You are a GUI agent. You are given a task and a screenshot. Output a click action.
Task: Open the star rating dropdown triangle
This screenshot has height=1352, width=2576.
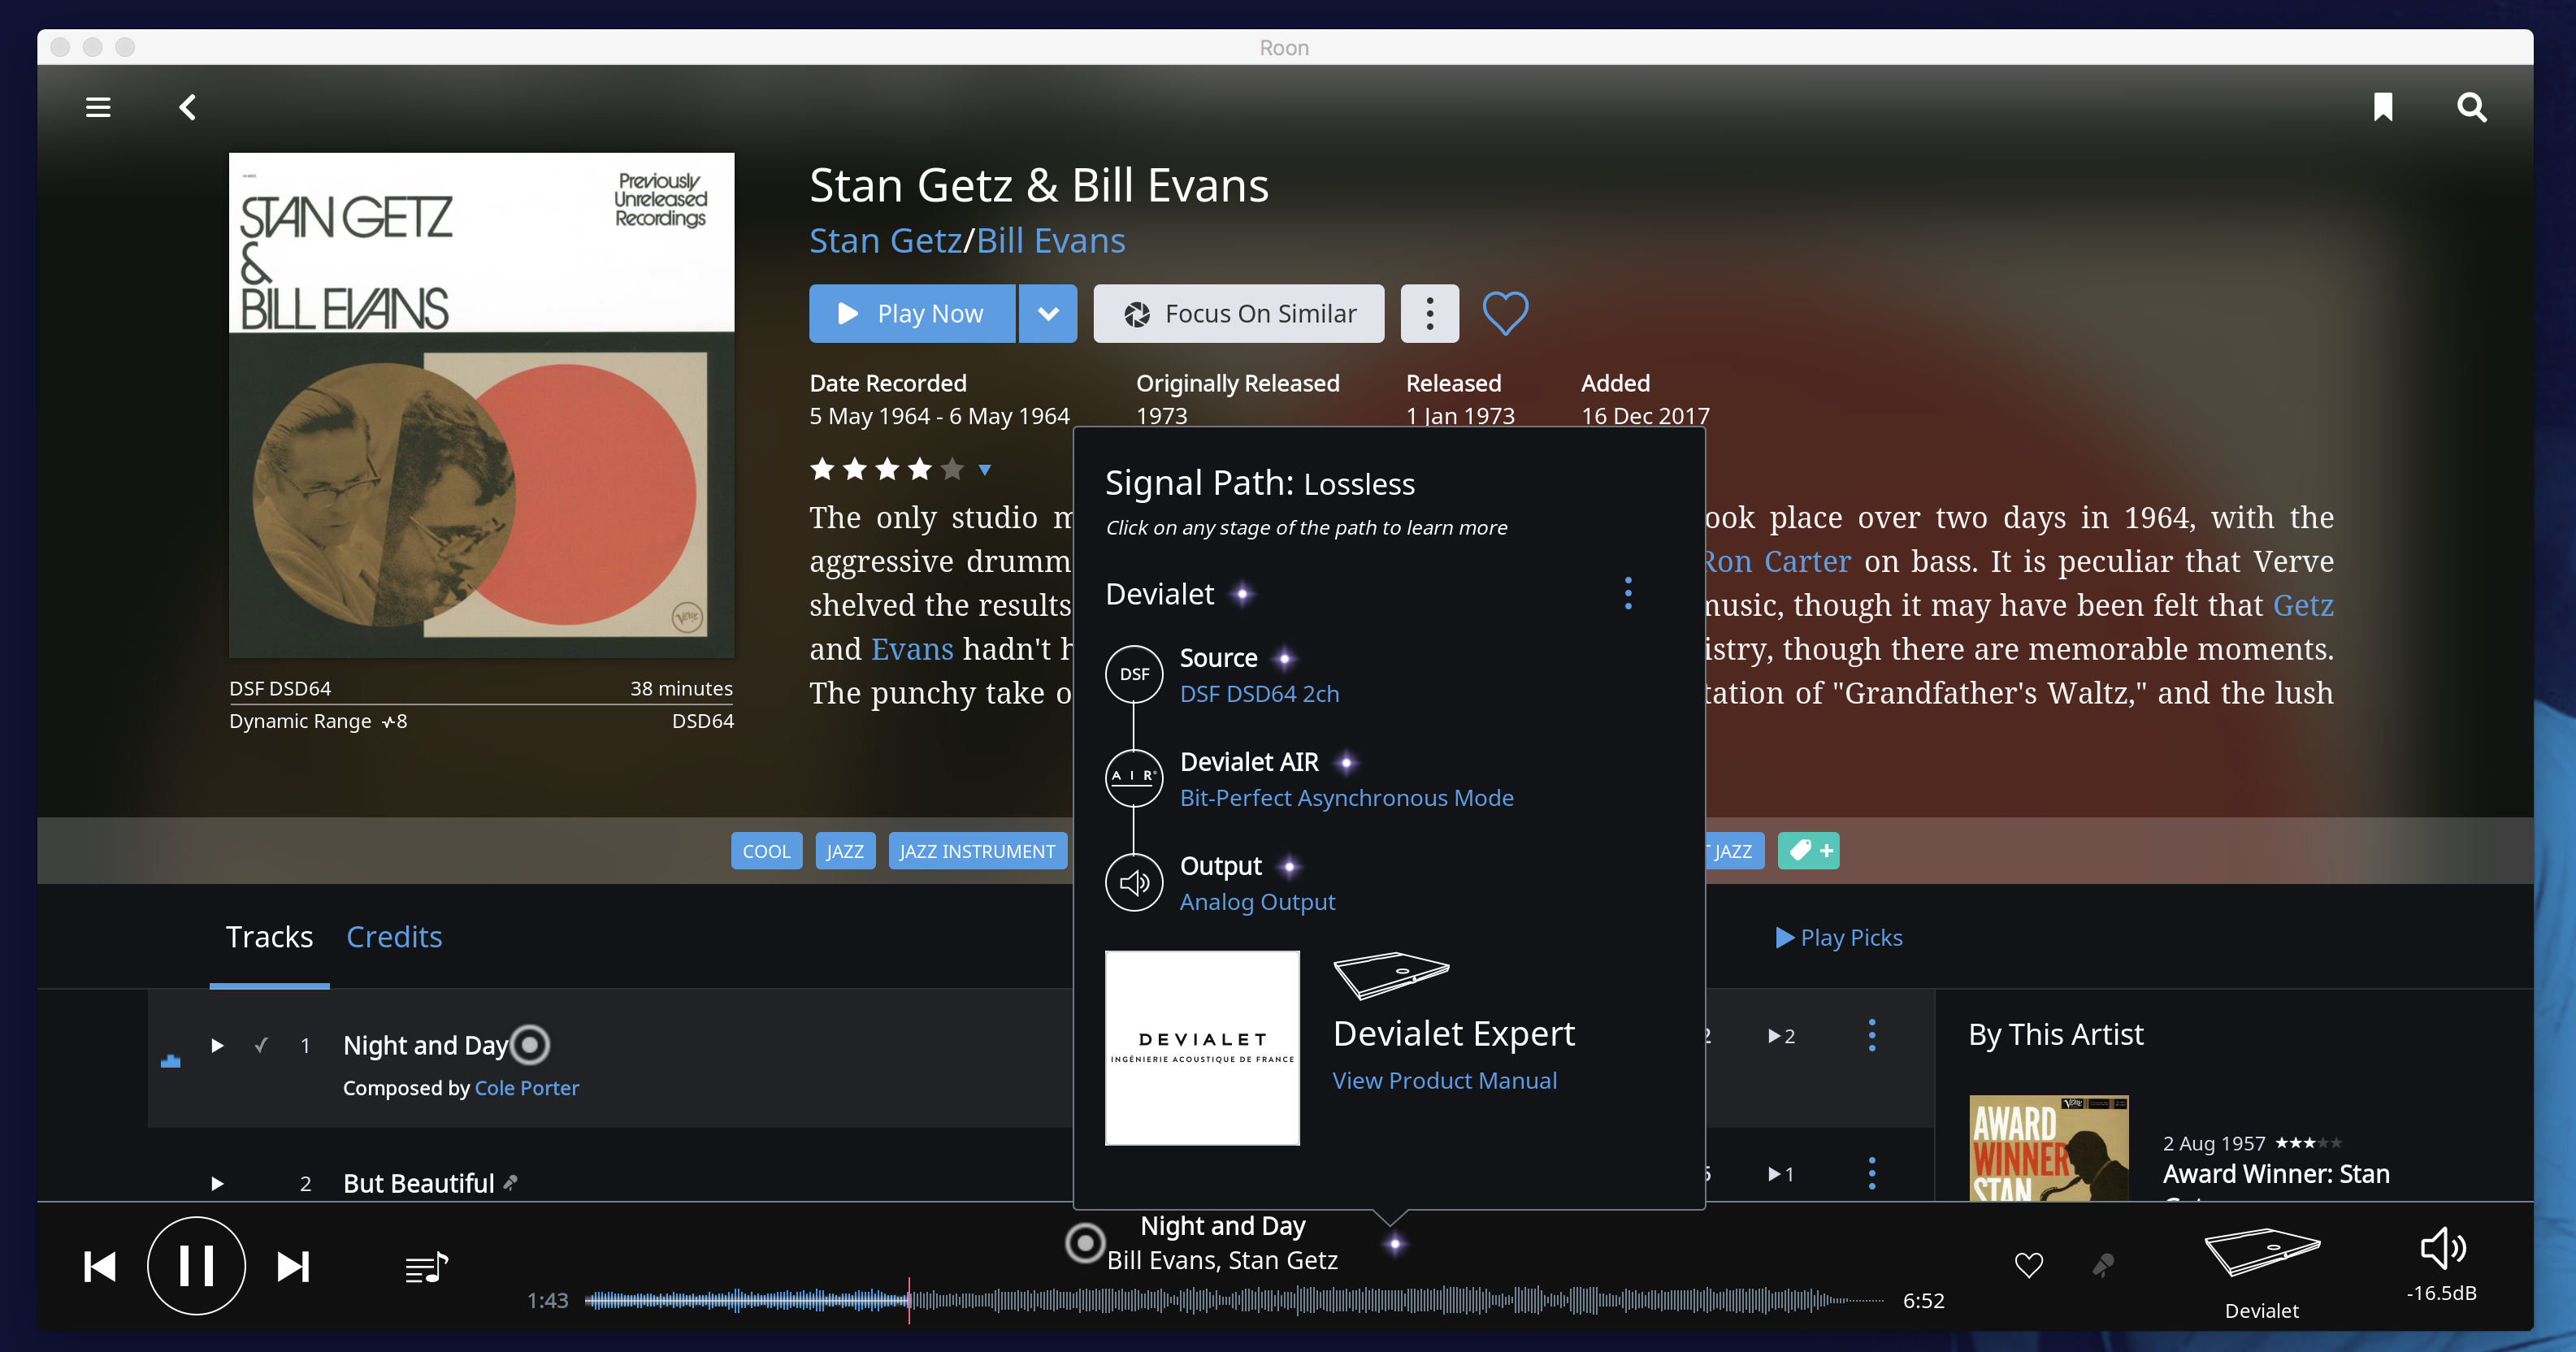click(985, 470)
